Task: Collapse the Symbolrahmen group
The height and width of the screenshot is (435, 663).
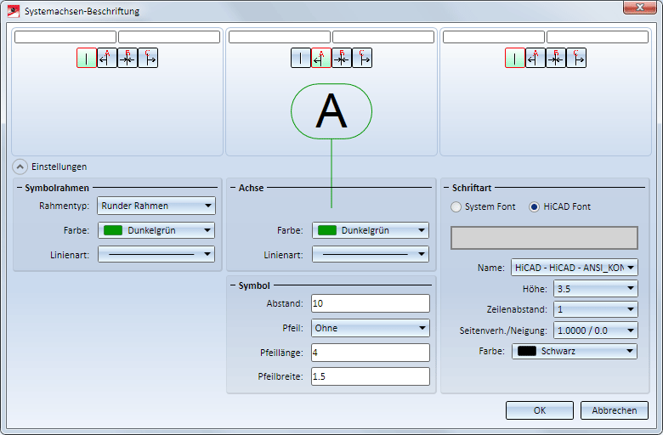Action: tap(20, 187)
